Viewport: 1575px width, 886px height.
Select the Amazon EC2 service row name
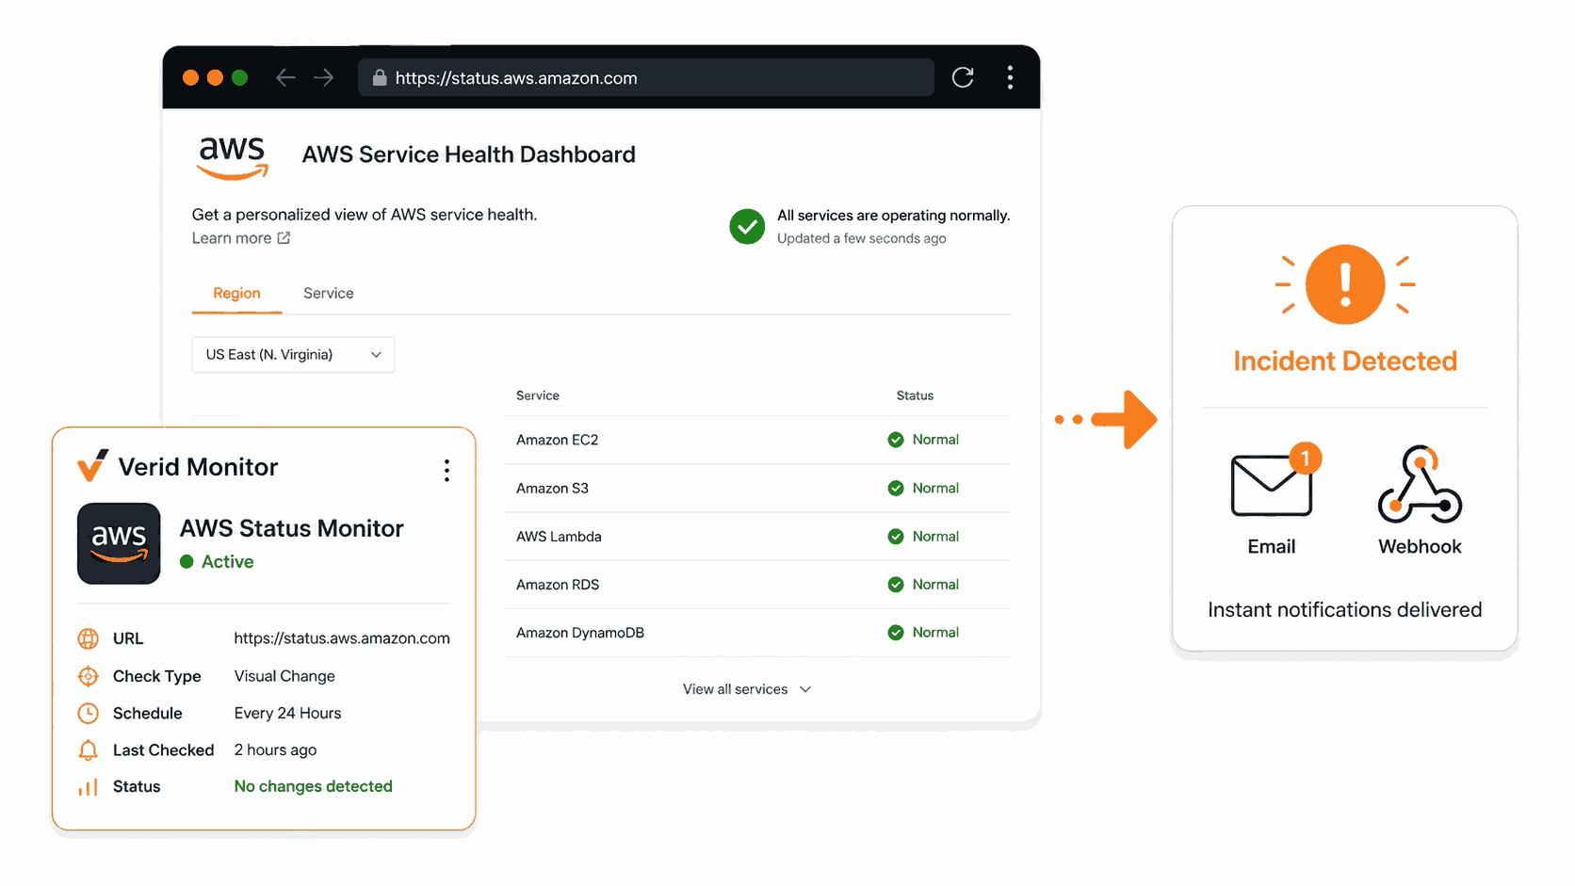tap(558, 440)
